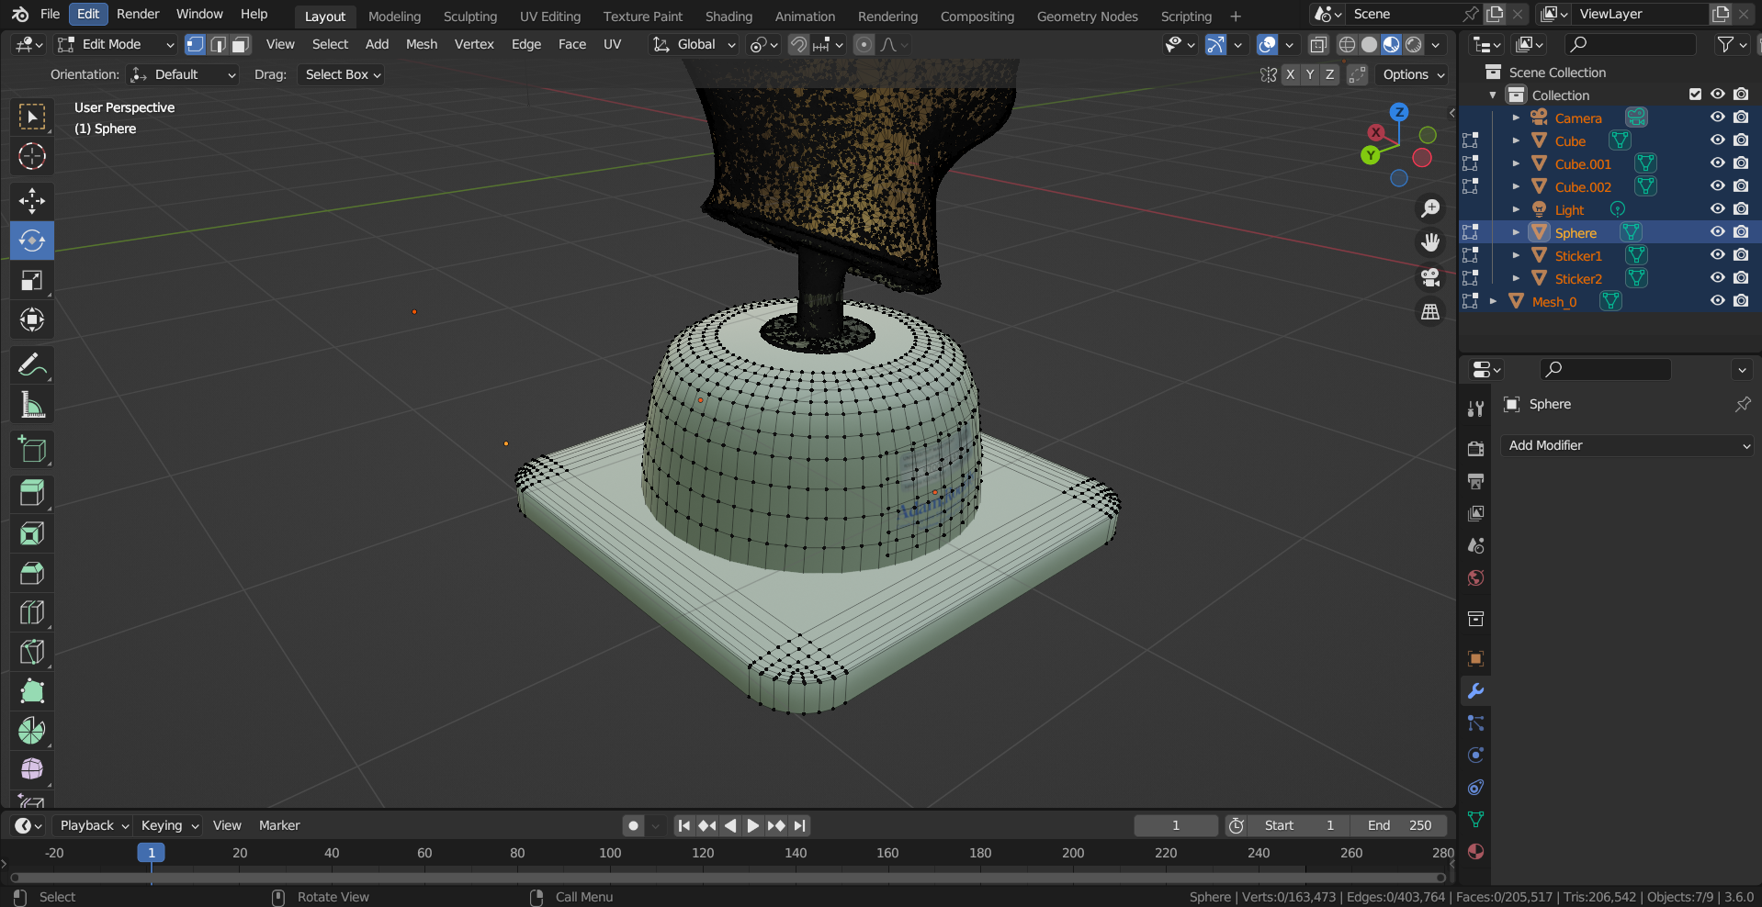Image resolution: width=1762 pixels, height=907 pixels.
Task: Activate the Scale tool
Action: (32, 281)
